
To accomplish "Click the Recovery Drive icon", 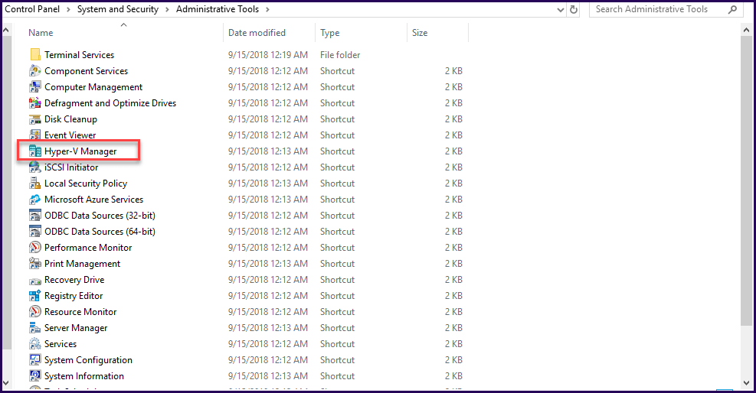I will pyautogui.click(x=35, y=280).
